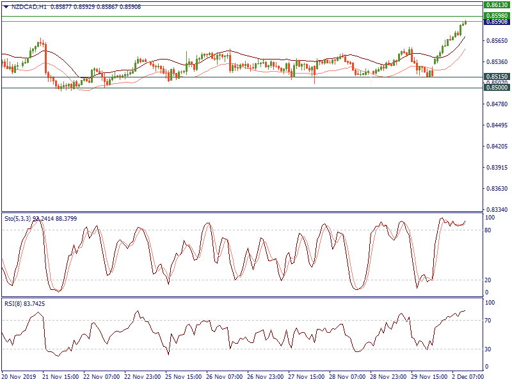Click the triangle arrow beside NZDCAD,H1
Image resolution: width=512 pixels, height=384 pixels.
(x=6, y=6)
